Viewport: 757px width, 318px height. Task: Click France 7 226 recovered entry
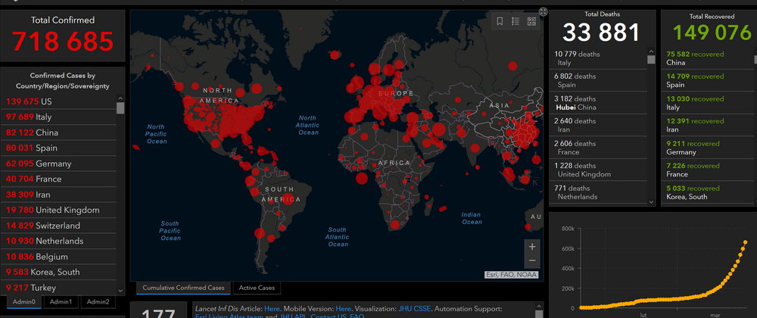[x=707, y=170]
